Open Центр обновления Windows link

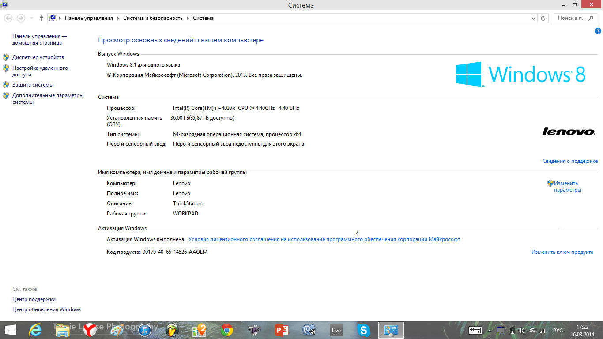click(47, 309)
